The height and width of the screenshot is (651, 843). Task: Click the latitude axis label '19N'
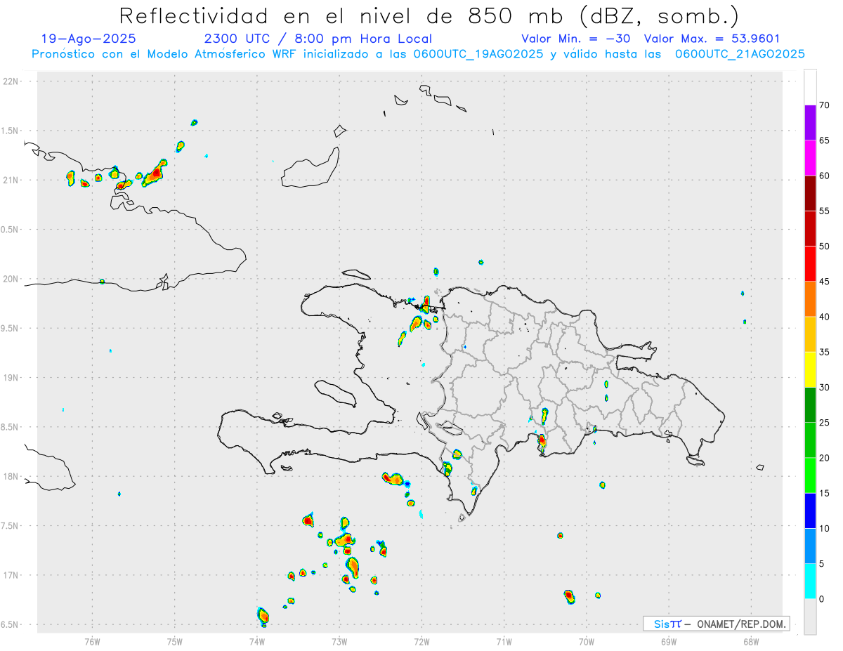(11, 378)
